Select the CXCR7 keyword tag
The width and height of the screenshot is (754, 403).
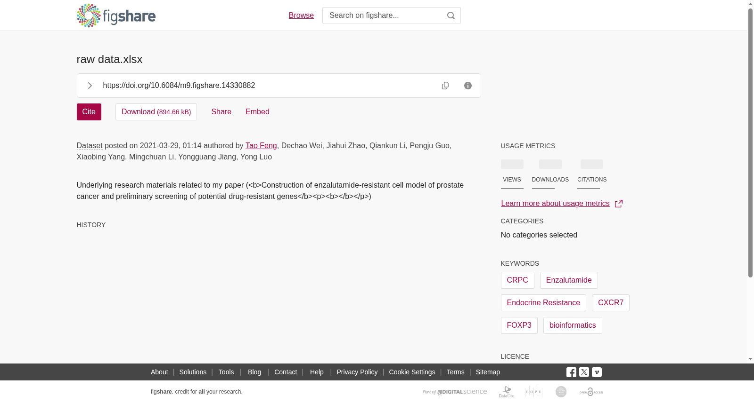point(611,303)
